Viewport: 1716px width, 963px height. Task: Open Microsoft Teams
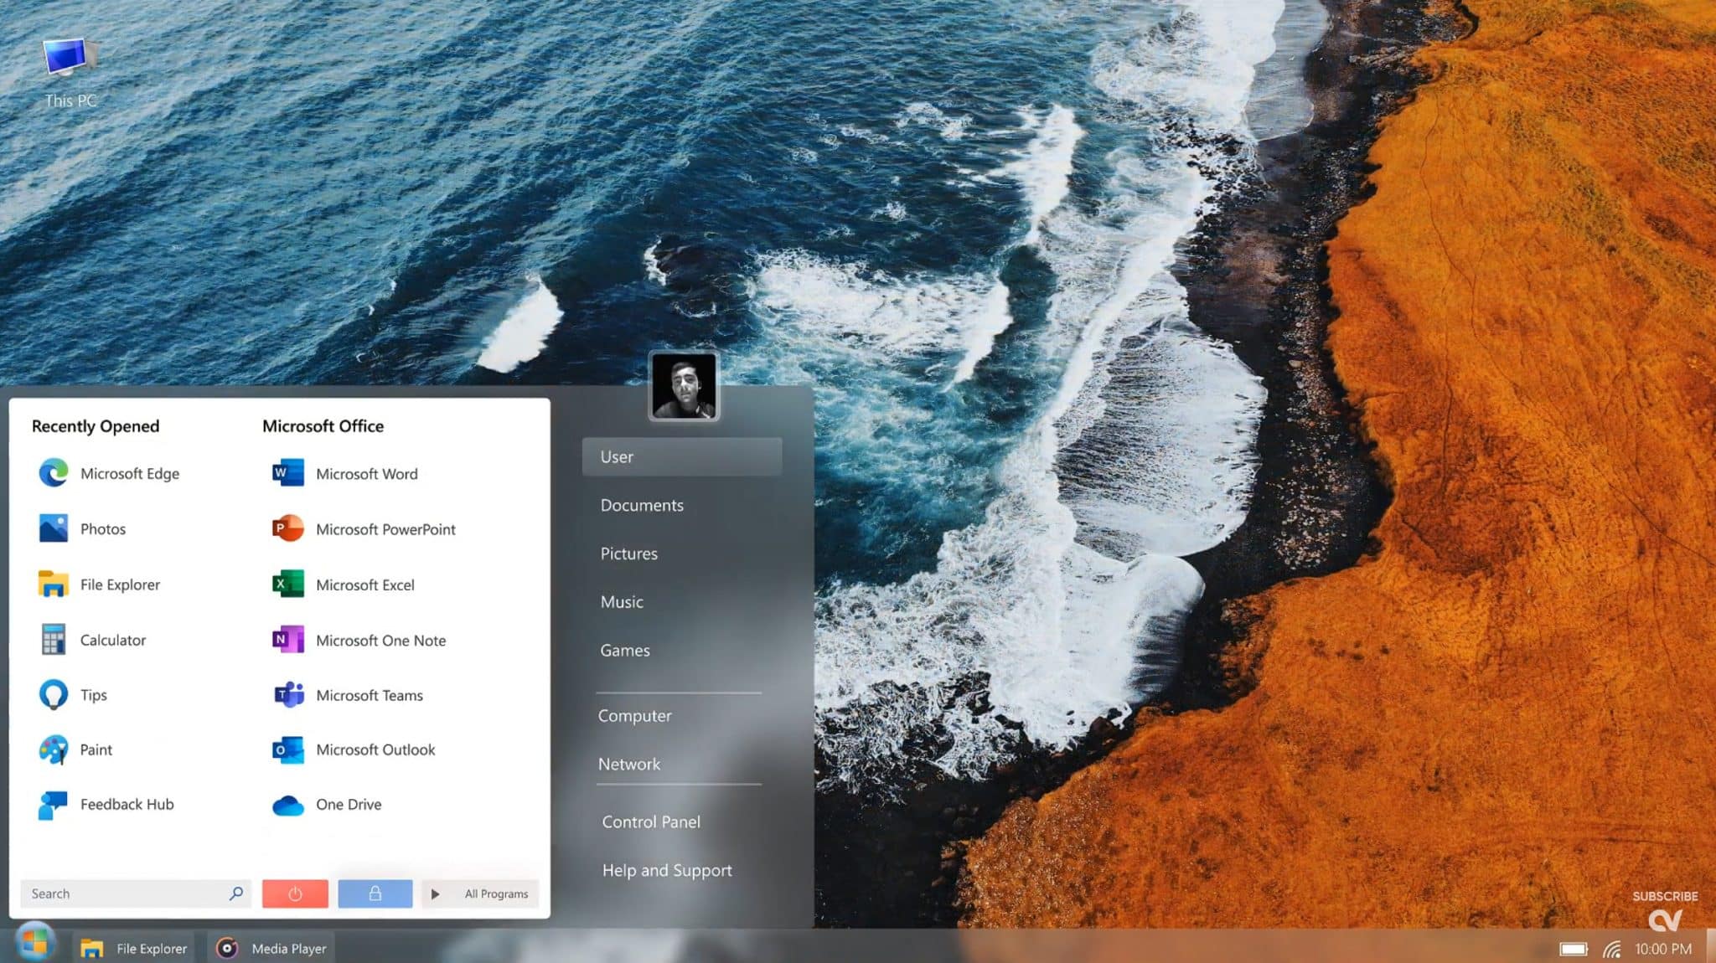coord(369,695)
